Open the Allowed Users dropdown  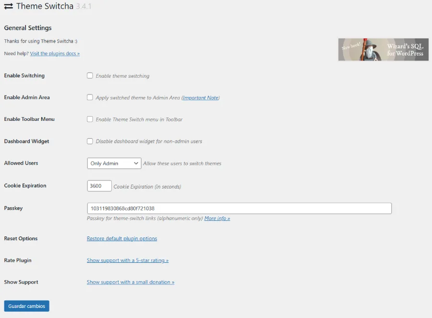(x=114, y=164)
